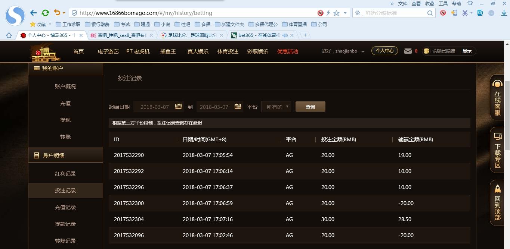Click the shirt skin icon in the title bar

[x=470, y=3]
